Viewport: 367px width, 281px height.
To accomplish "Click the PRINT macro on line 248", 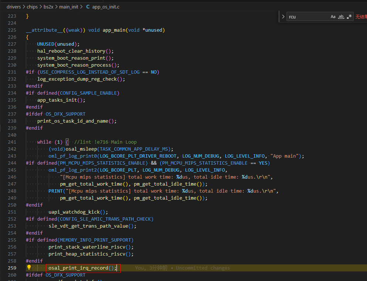I will [56, 191].
